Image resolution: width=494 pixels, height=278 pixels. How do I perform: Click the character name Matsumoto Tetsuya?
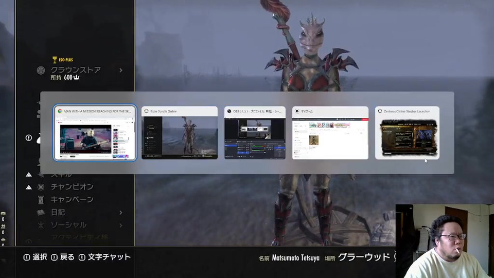click(x=295, y=258)
